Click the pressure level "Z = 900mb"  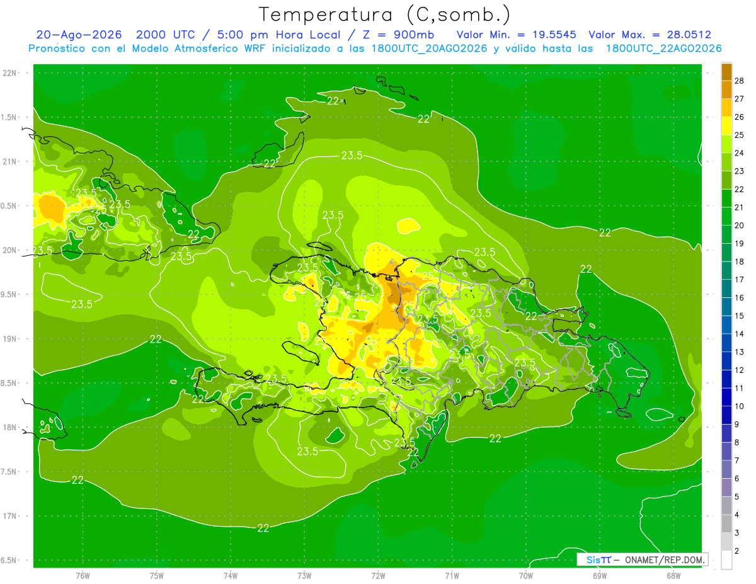pos(398,35)
